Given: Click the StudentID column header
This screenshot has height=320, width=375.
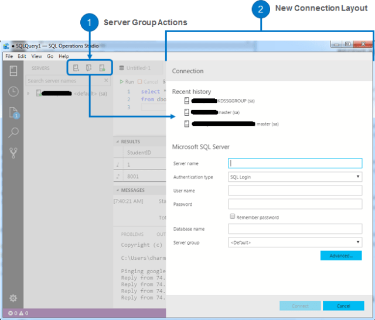Looking at the screenshot, I should point(139,152).
